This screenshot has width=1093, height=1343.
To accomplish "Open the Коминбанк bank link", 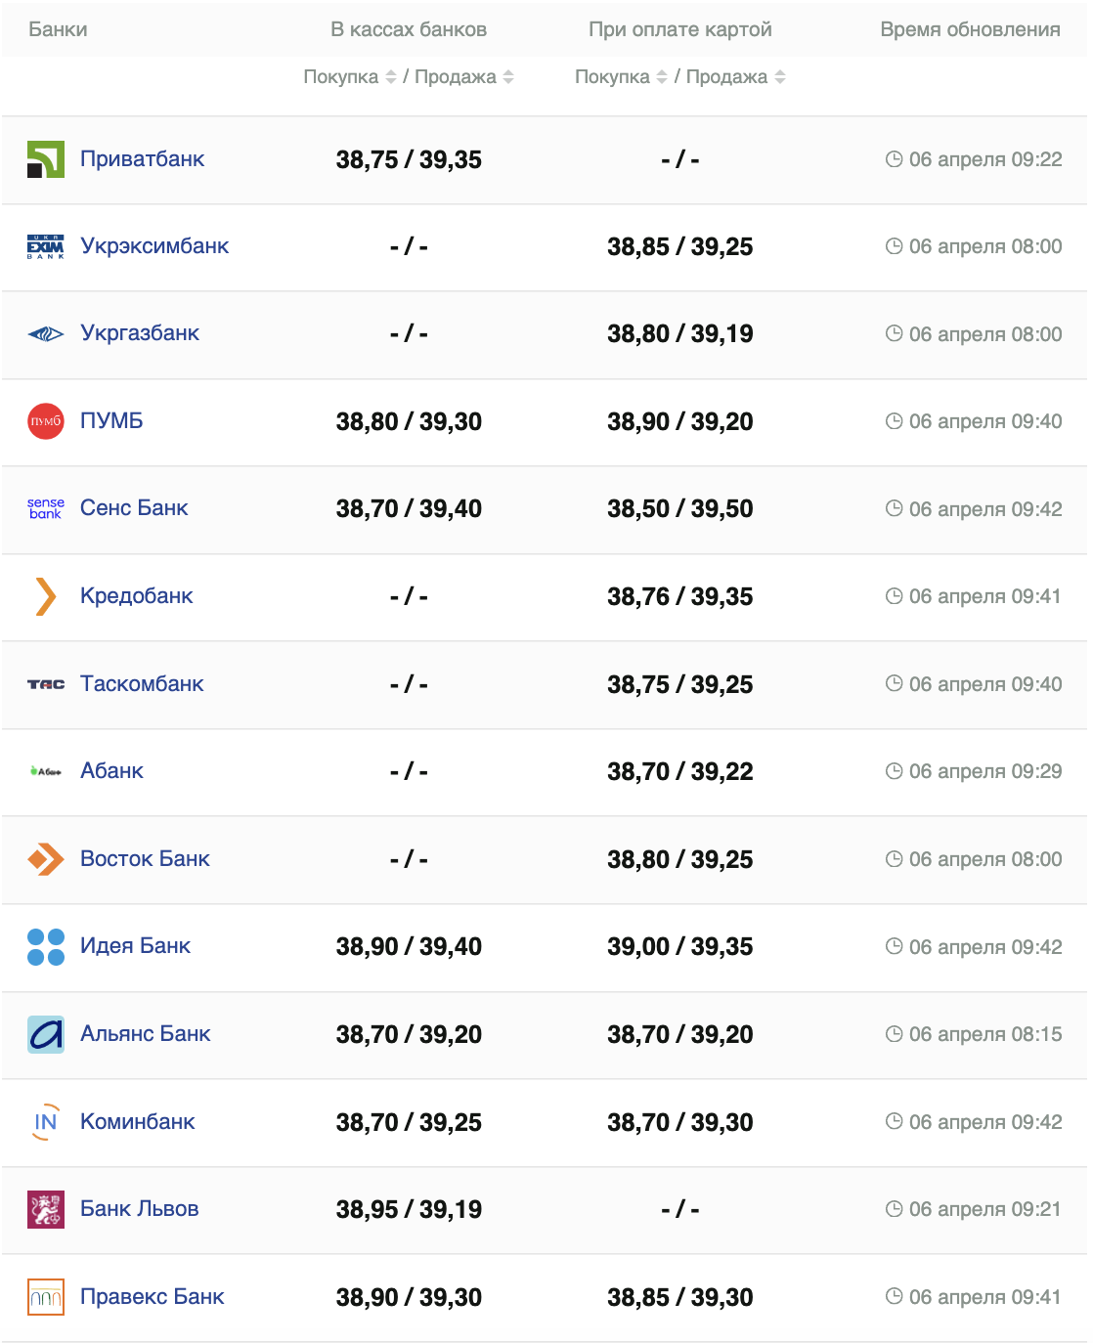I will pos(138,1121).
